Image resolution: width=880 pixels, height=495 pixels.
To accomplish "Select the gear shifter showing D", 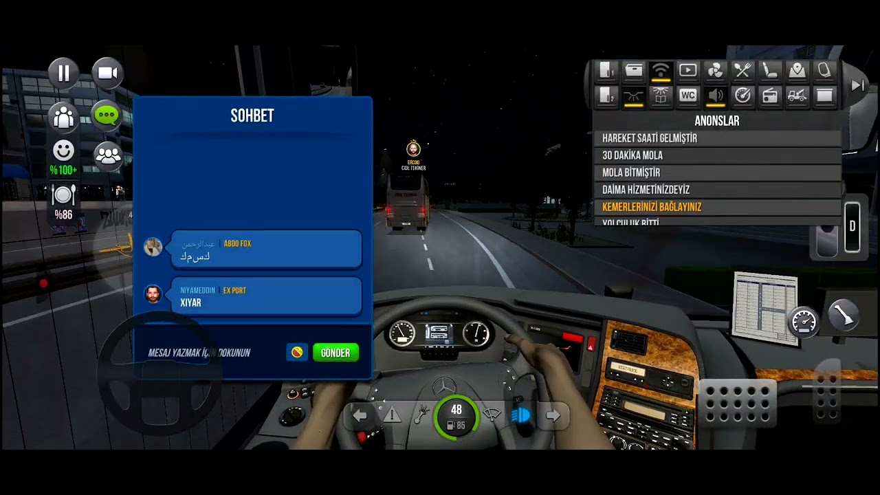I will (x=852, y=227).
